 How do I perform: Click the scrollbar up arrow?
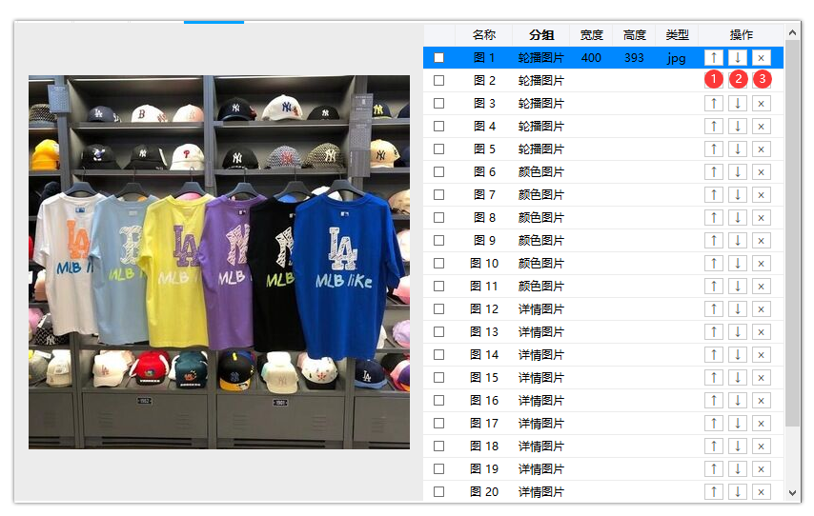coord(792,32)
